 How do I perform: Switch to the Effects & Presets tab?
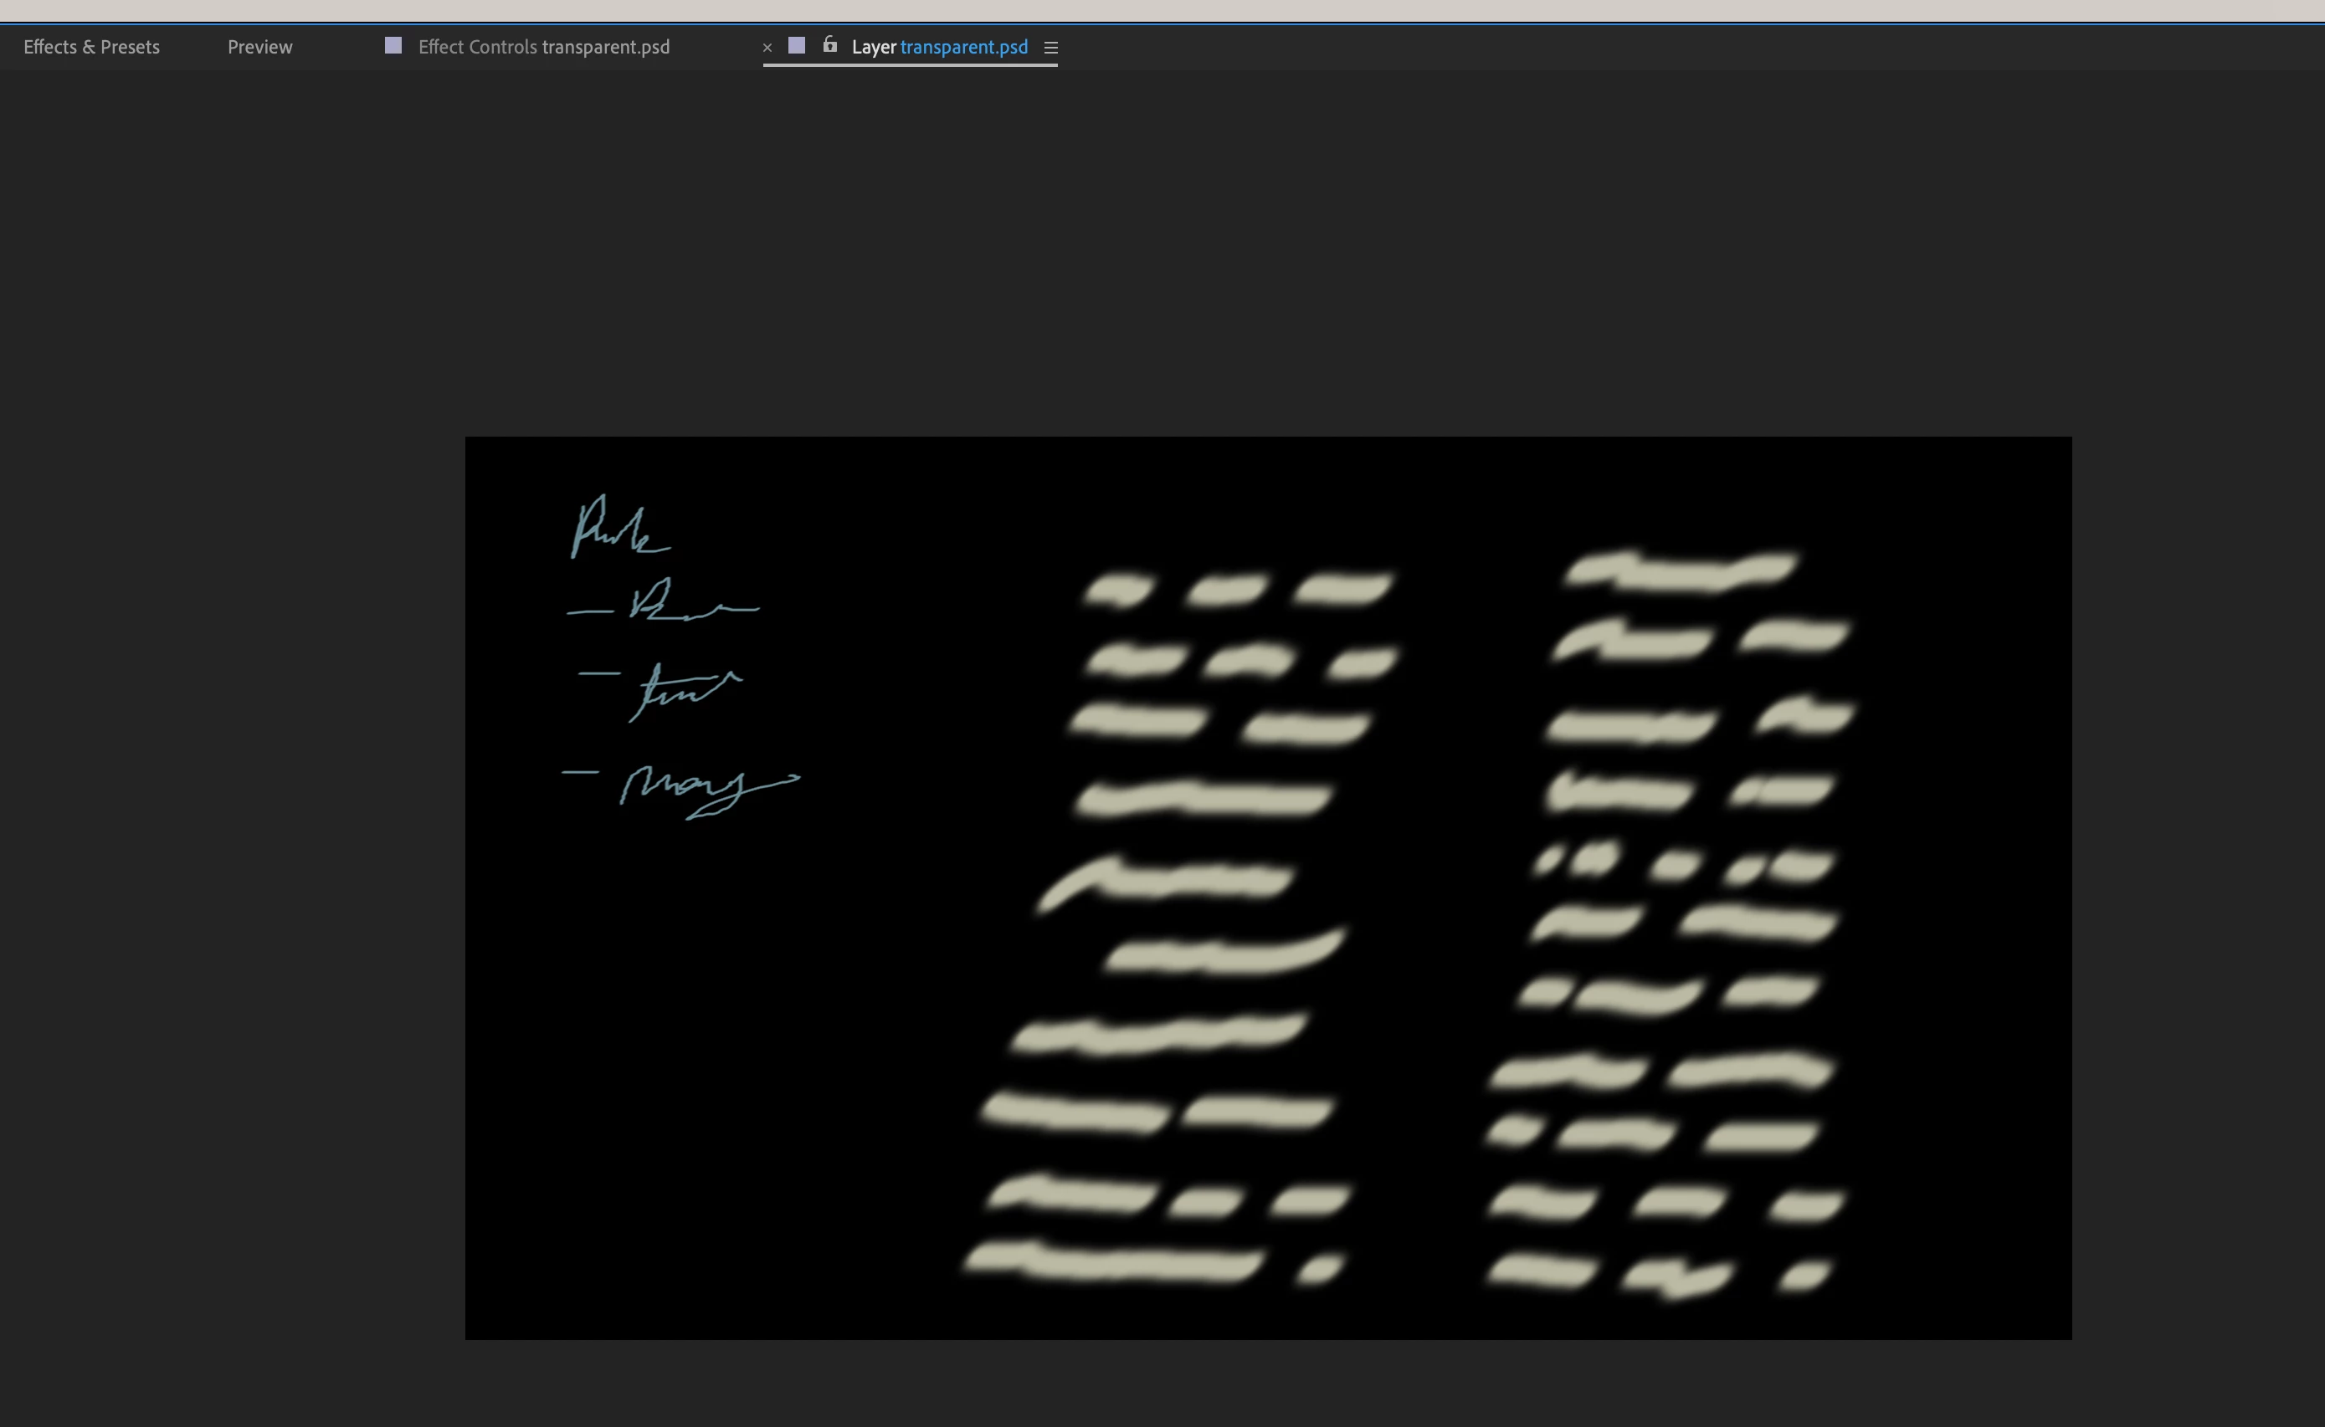click(91, 47)
